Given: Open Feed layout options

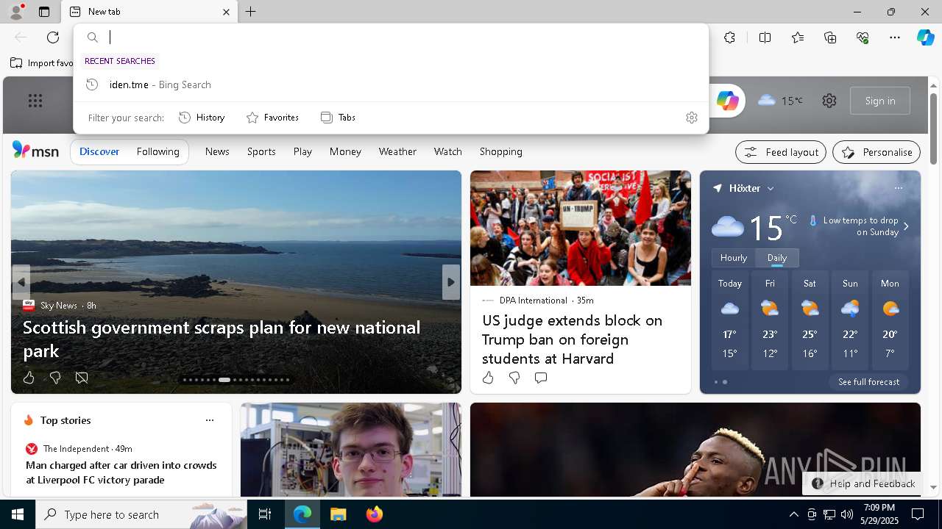Looking at the screenshot, I should click(781, 152).
